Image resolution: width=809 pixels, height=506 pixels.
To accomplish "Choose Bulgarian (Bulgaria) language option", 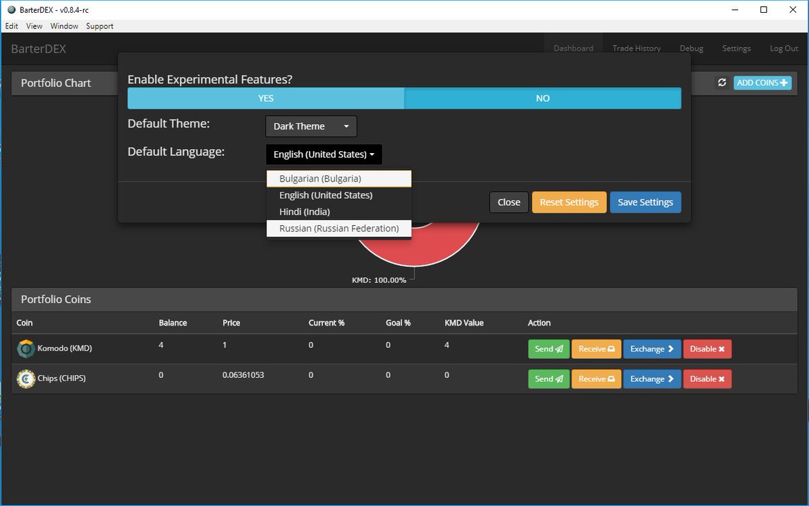I will click(338, 179).
